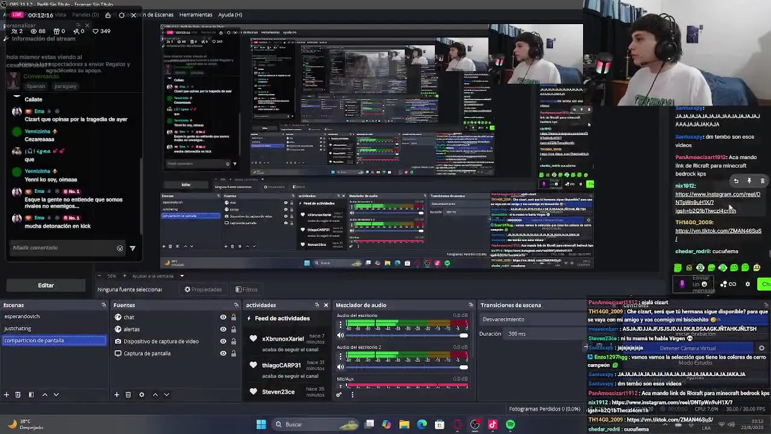Image resolution: width=771 pixels, height=434 pixels.
Task: Open live overlay settings gear
Action: pos(122,15)
